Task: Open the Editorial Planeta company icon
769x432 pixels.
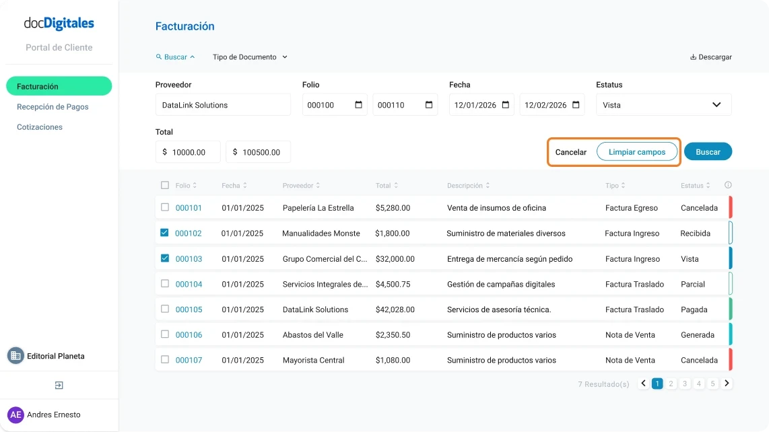Action: 15,355
